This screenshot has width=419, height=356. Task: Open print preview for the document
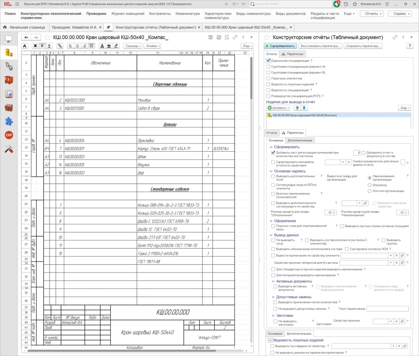227,37
